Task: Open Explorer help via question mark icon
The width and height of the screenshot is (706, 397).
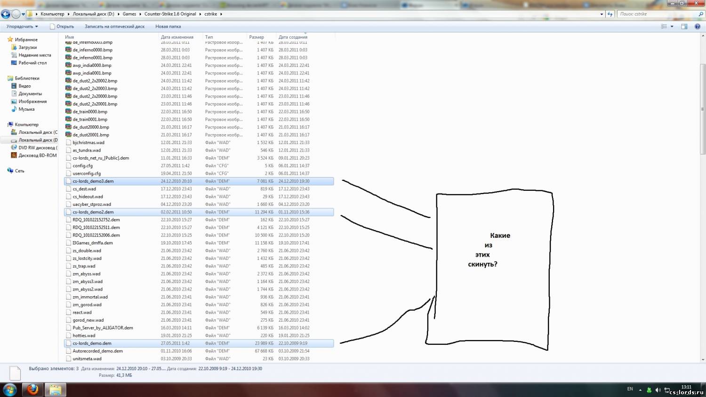Action: (698, 26)
